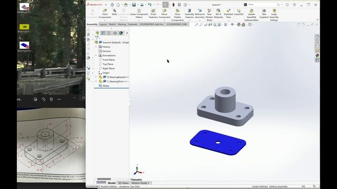Select the Mate tool
This screenshot has width=337, height=189.
[x=114, y=12]
